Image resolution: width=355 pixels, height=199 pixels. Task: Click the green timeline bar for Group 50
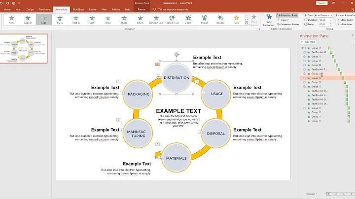(337, 65)
